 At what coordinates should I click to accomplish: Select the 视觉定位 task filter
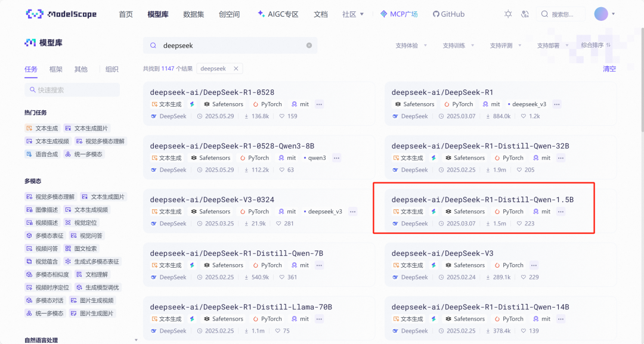tap(81, 223)
